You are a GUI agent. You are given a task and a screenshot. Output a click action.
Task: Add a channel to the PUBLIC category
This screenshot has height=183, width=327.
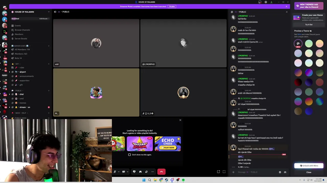(49, 91)
